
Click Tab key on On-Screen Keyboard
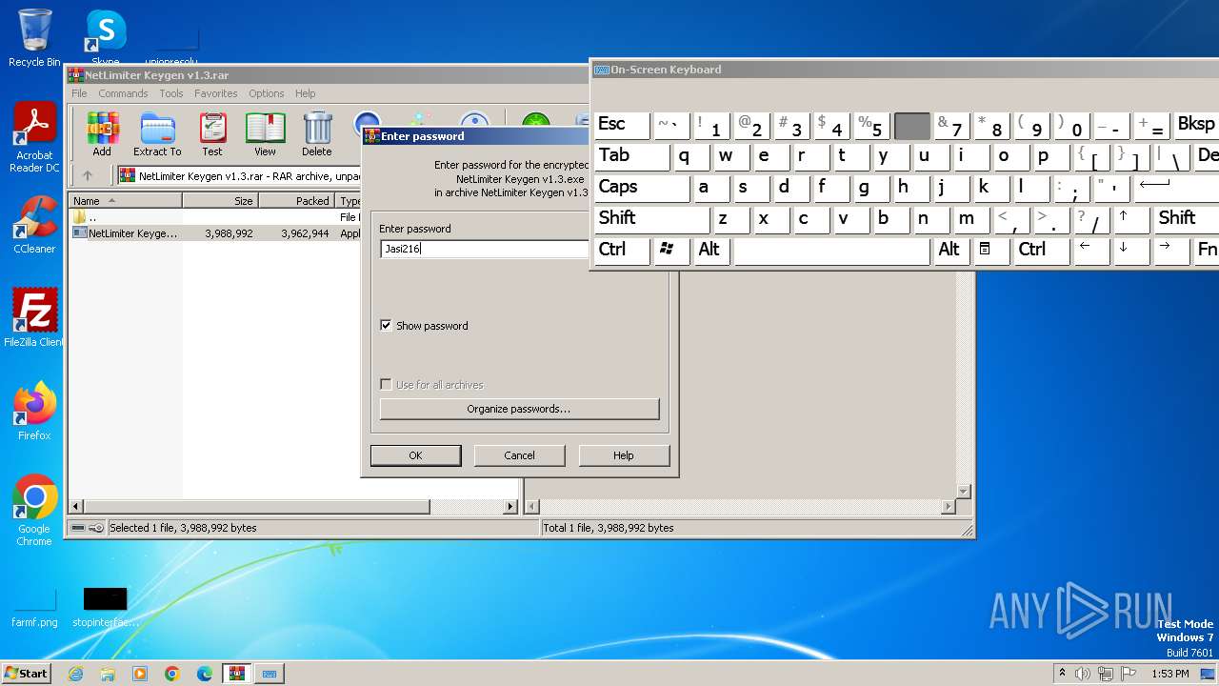(631, 156)
